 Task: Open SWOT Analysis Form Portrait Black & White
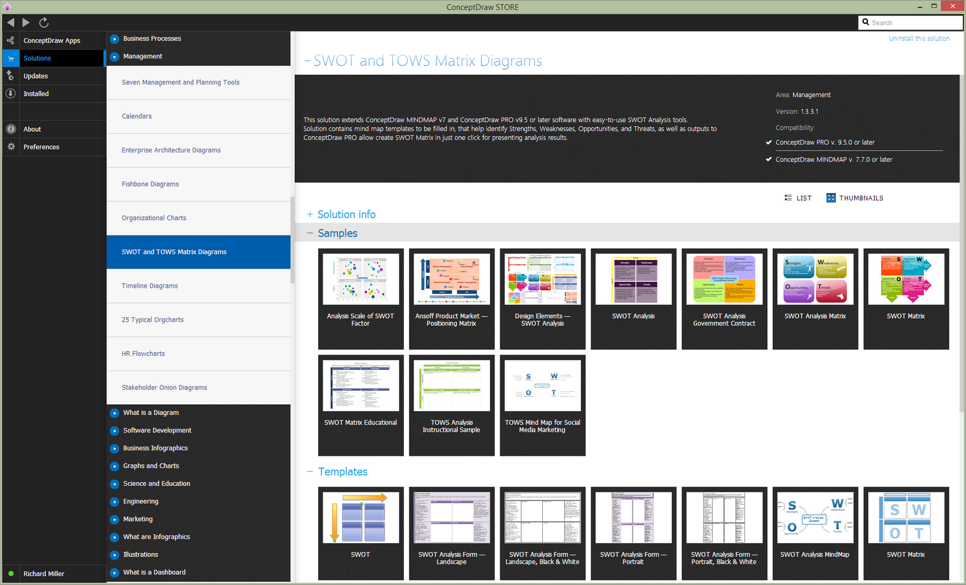[x=724, y=533]
